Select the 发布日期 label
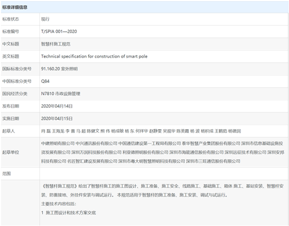This screenshot has height=226, width=289. click(x=10, y=106)
